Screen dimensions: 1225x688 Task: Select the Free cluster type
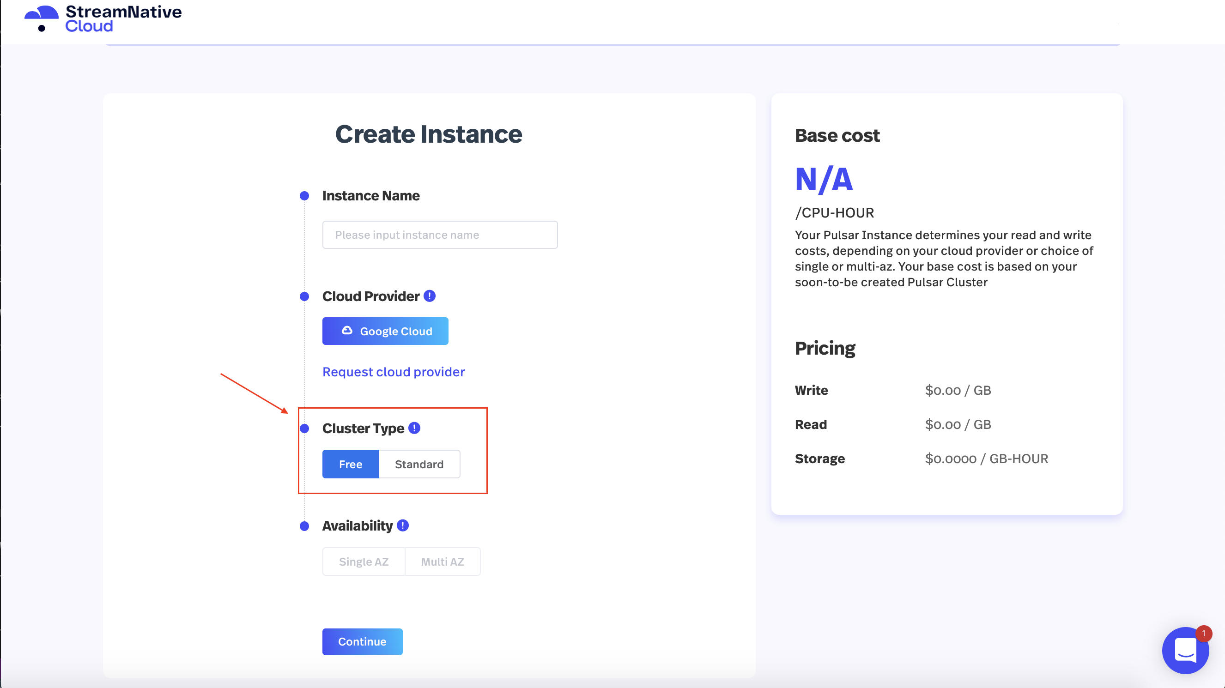[351, 464]
